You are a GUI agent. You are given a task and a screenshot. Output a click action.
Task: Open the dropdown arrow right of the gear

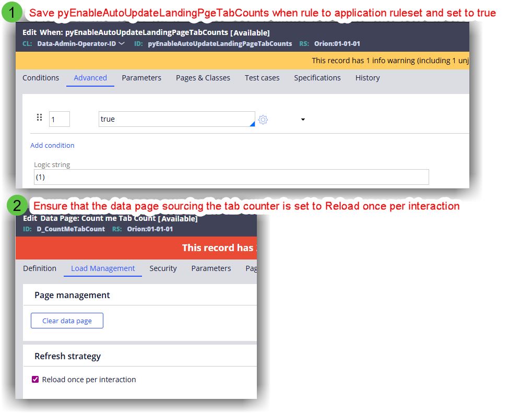click(x=303, y=120)
